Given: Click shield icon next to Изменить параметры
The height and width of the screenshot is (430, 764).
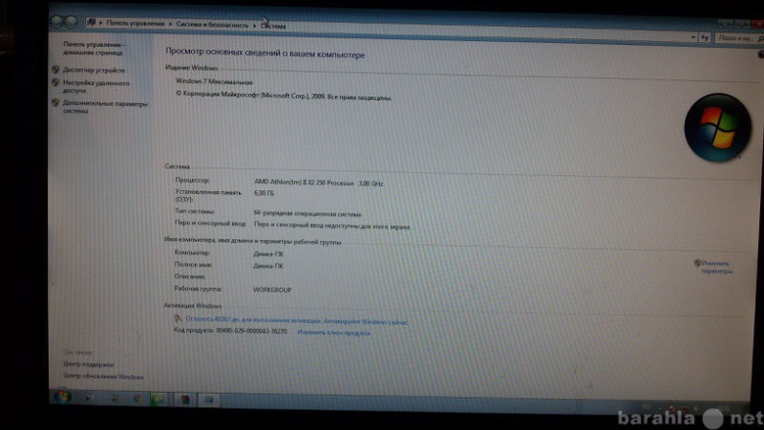Looking at the screenshot, I should 697,263.
